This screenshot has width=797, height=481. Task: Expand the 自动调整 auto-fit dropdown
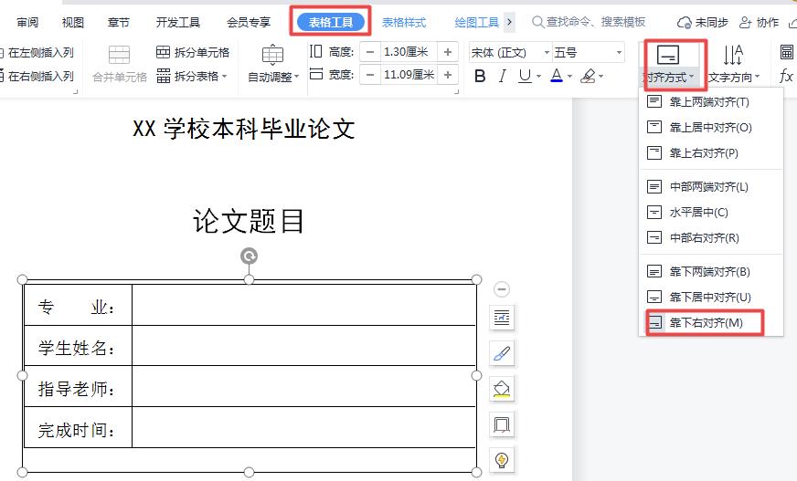(273, 78)
